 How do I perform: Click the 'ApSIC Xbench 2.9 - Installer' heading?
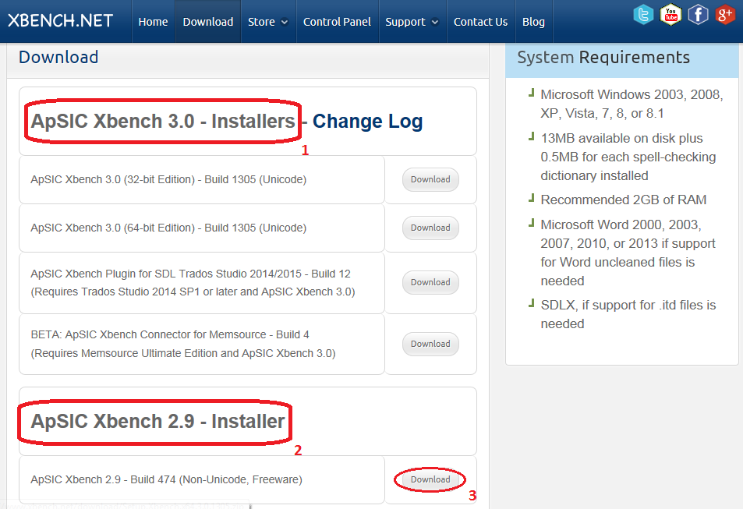(157, 422)
